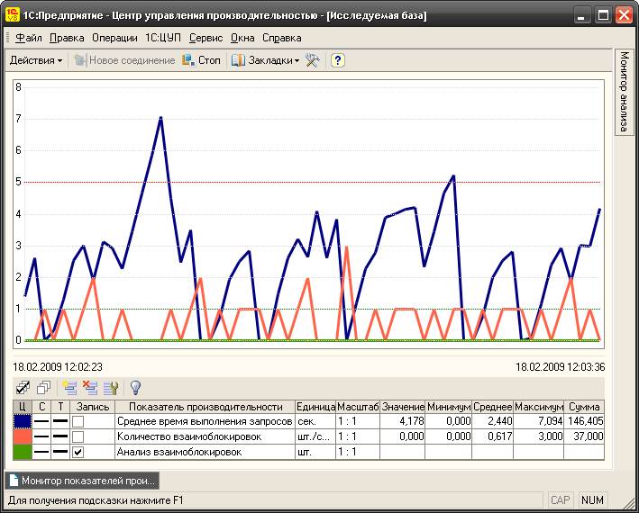This screenshot has width=639, height=513.
Task: Click value cell 4,178
Action: pos(403,421)
